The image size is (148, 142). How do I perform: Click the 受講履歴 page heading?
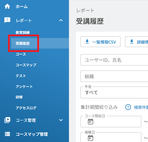tap(90, 21)
